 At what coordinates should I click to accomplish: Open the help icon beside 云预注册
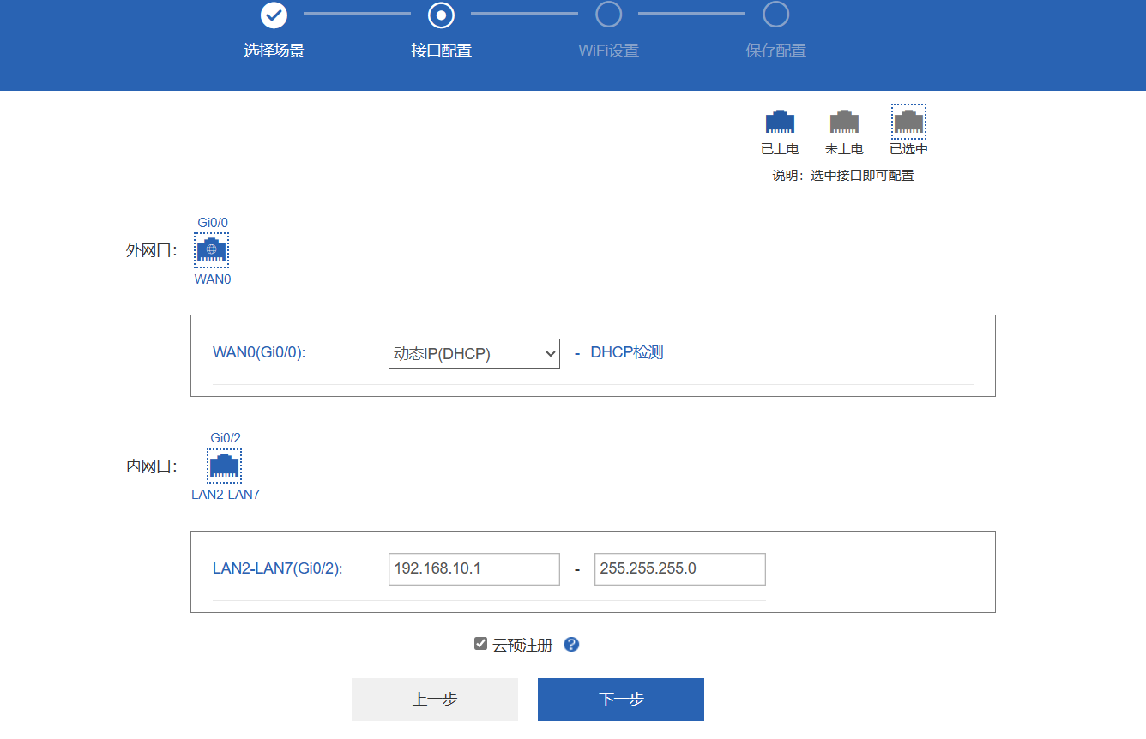coord(571,645)
